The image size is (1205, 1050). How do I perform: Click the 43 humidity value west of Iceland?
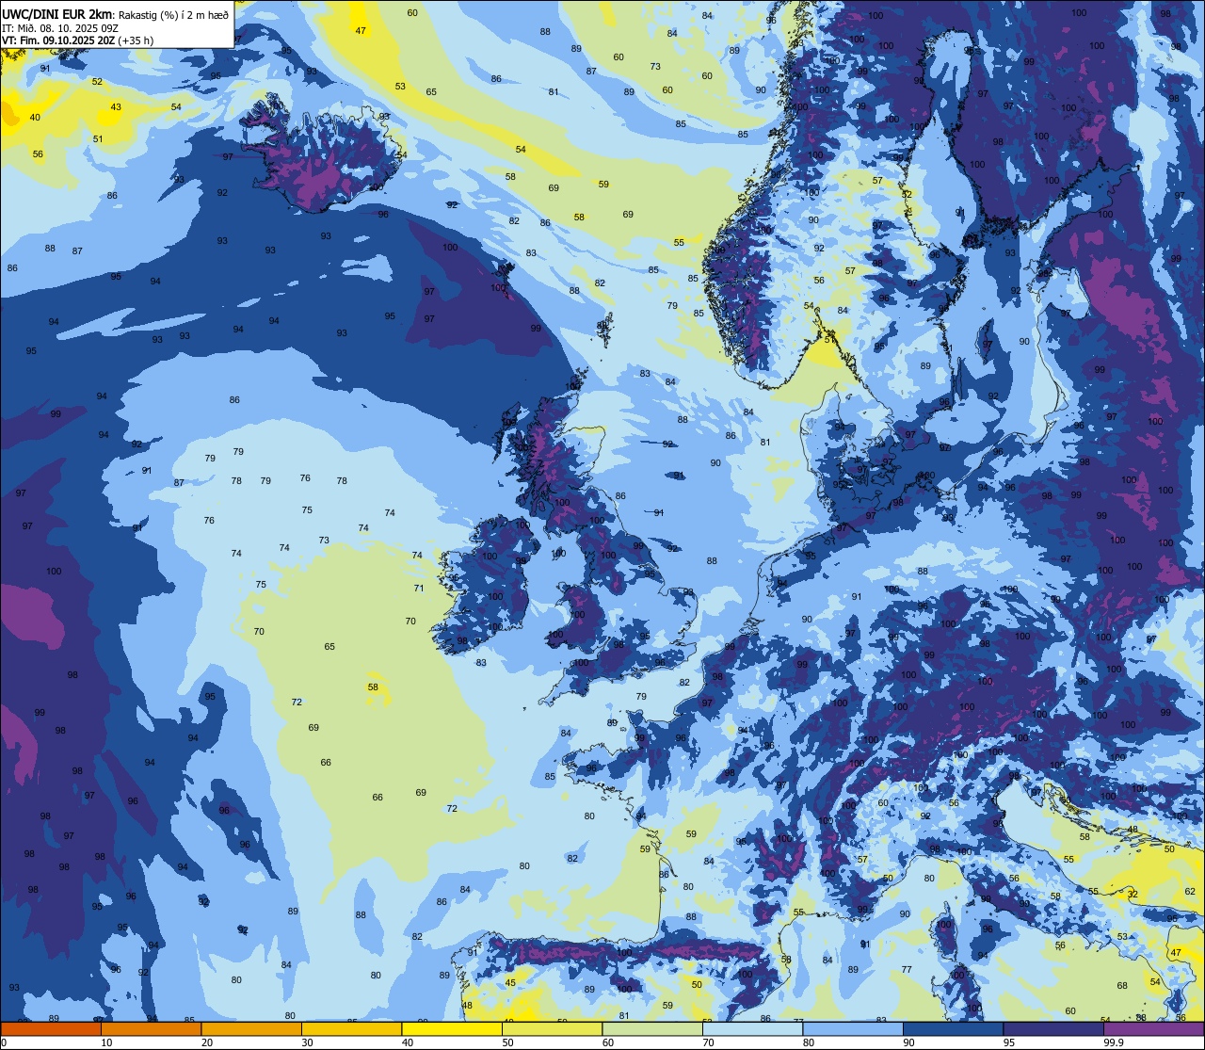click(x=116, y=107)
